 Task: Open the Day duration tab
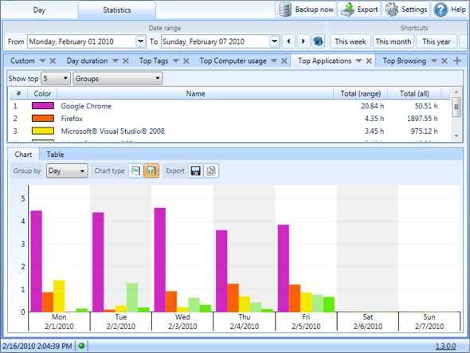[87, 61]
